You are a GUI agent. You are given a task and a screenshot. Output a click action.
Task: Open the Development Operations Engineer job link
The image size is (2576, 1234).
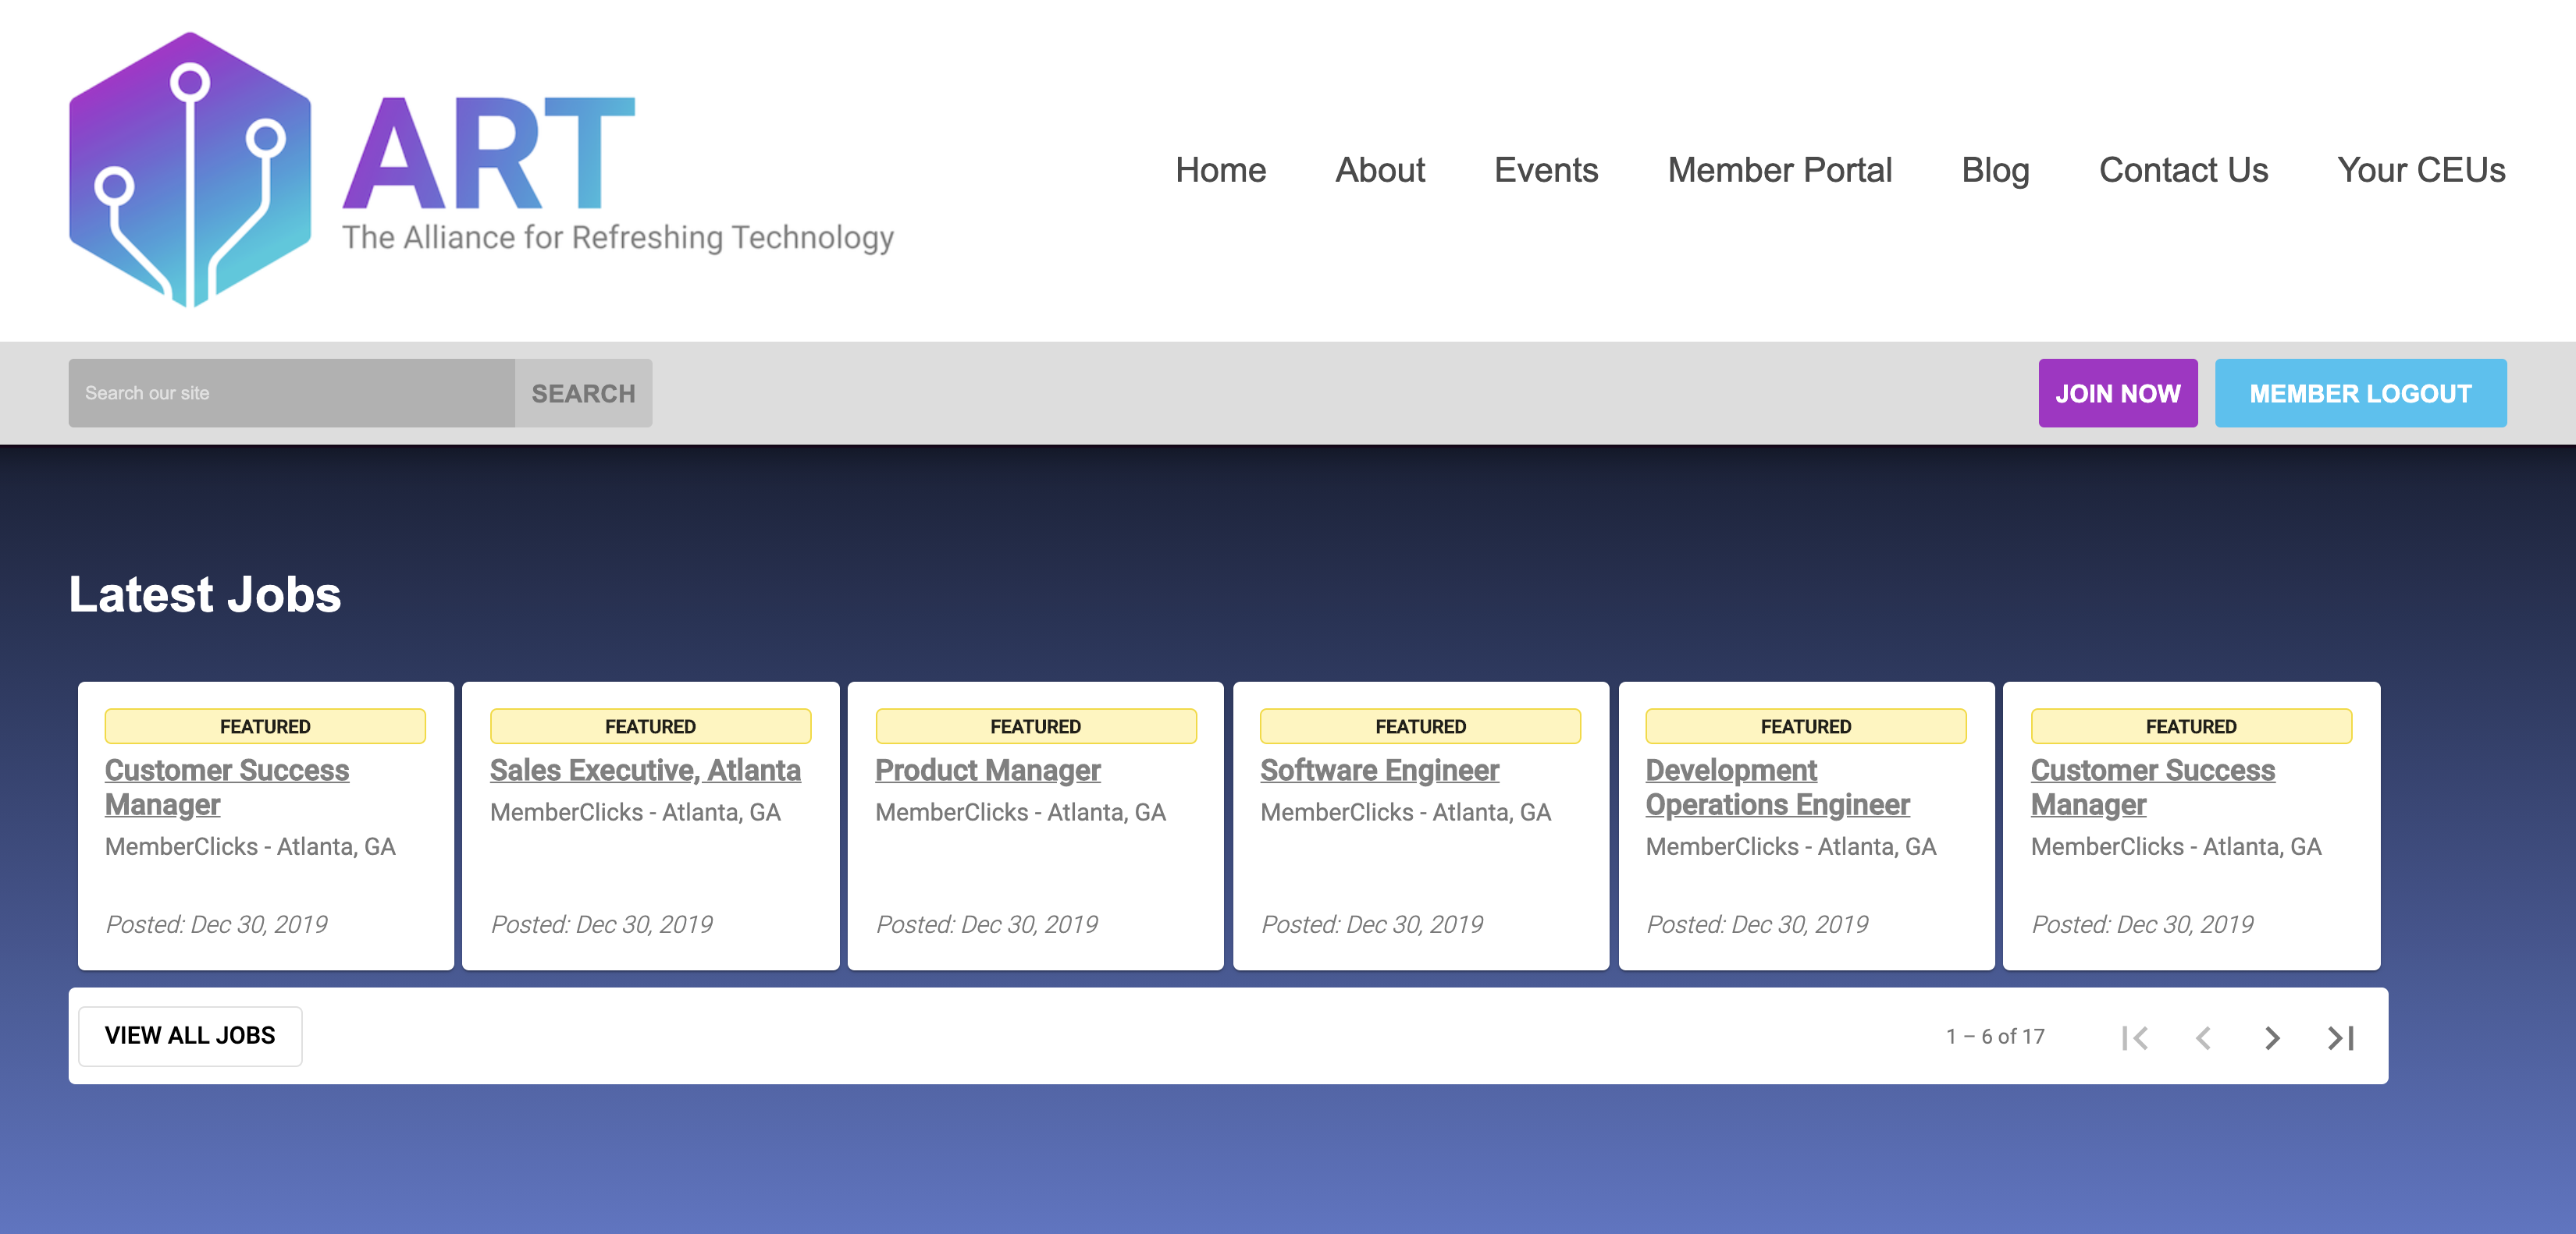tap(1777, 787)
